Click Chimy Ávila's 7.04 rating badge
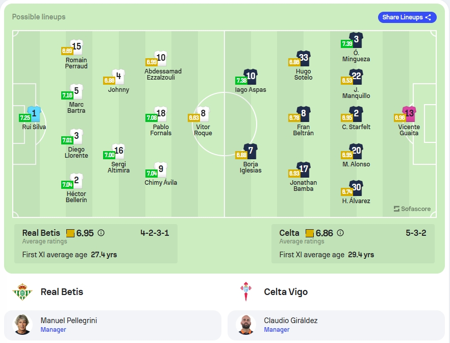Image resolution: width=450 pixels, height=343 pixels. click(x=152, y=173)
